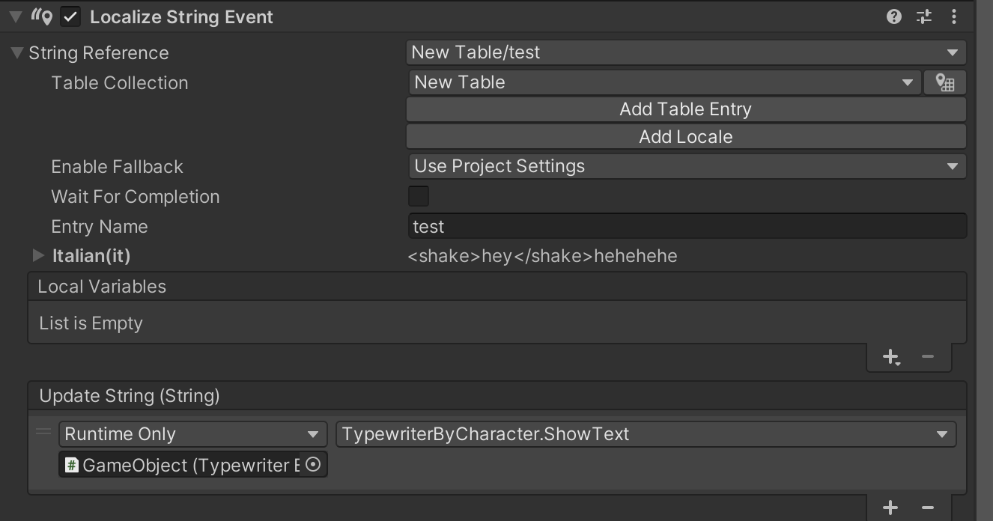993x521 pixels.
Task: Enable the Wait For Completion checkbox
Action: [419, 196]
